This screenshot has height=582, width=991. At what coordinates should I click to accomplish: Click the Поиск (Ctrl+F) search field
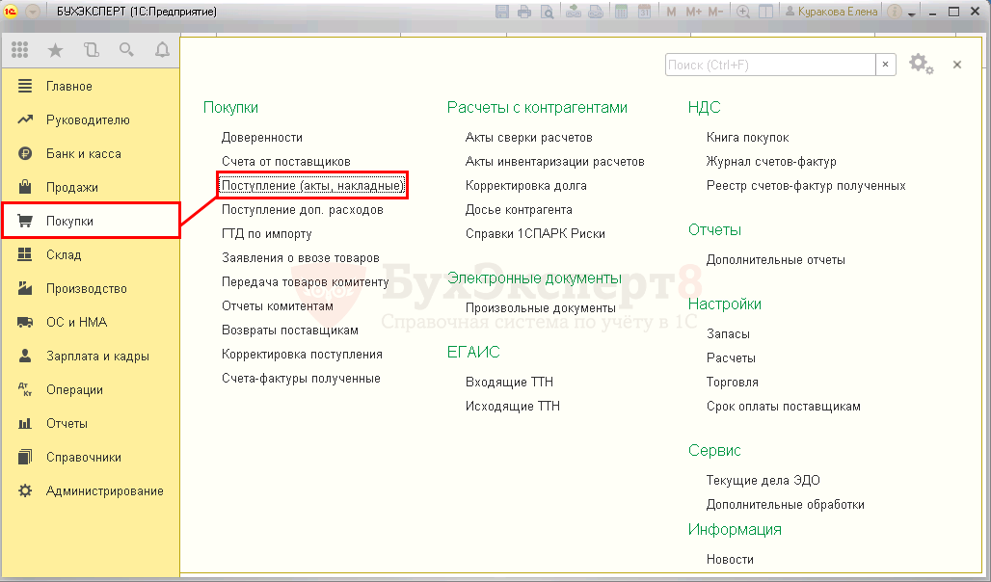point(769,65)
